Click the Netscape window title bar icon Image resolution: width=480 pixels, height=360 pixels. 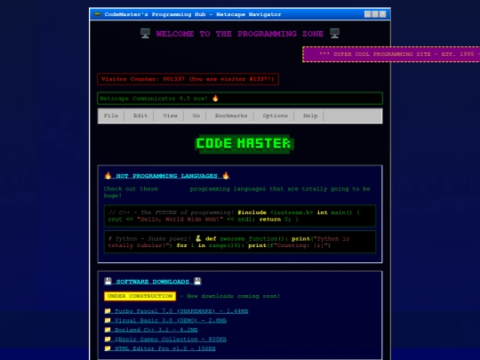point(98,14)
